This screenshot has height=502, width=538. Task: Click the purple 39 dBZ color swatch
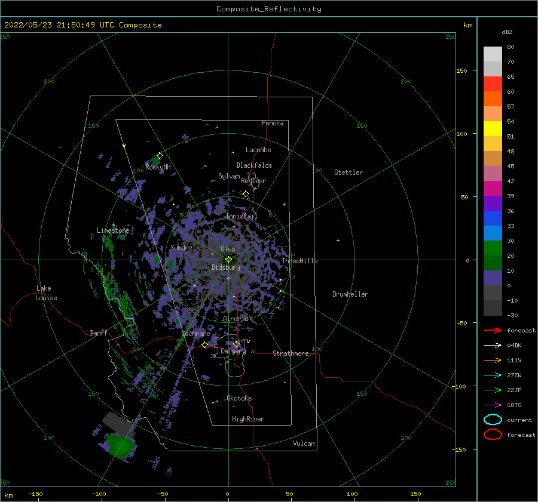click(493, 203)
